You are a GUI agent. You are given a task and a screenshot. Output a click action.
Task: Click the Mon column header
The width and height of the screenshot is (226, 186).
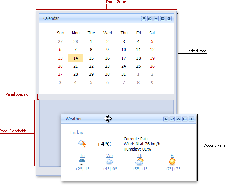[x=76, y=33]
